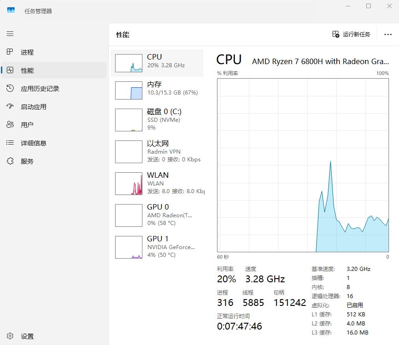Click the 60 秒 graph axis label
The image size is (399, 345).
223,257
